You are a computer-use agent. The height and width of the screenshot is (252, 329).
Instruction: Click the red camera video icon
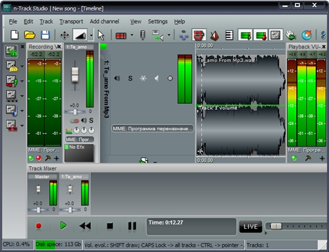click(199, 35)
